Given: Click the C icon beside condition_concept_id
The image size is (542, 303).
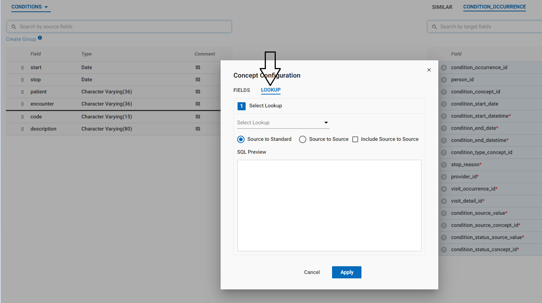Looking at the screenshot, I should tap(444, 92).
